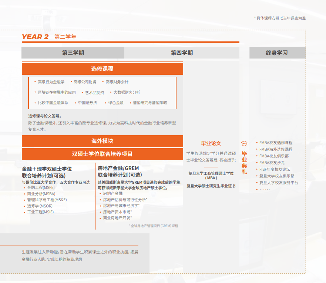The height and width of the screenshot is (283, 326).
Task: Click the 双硕士学位联合培养项目 banner
Action: point(102,154)
